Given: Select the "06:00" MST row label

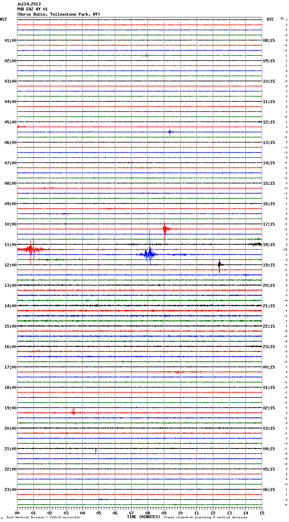Looking at the screenshot, I should 10,143.
